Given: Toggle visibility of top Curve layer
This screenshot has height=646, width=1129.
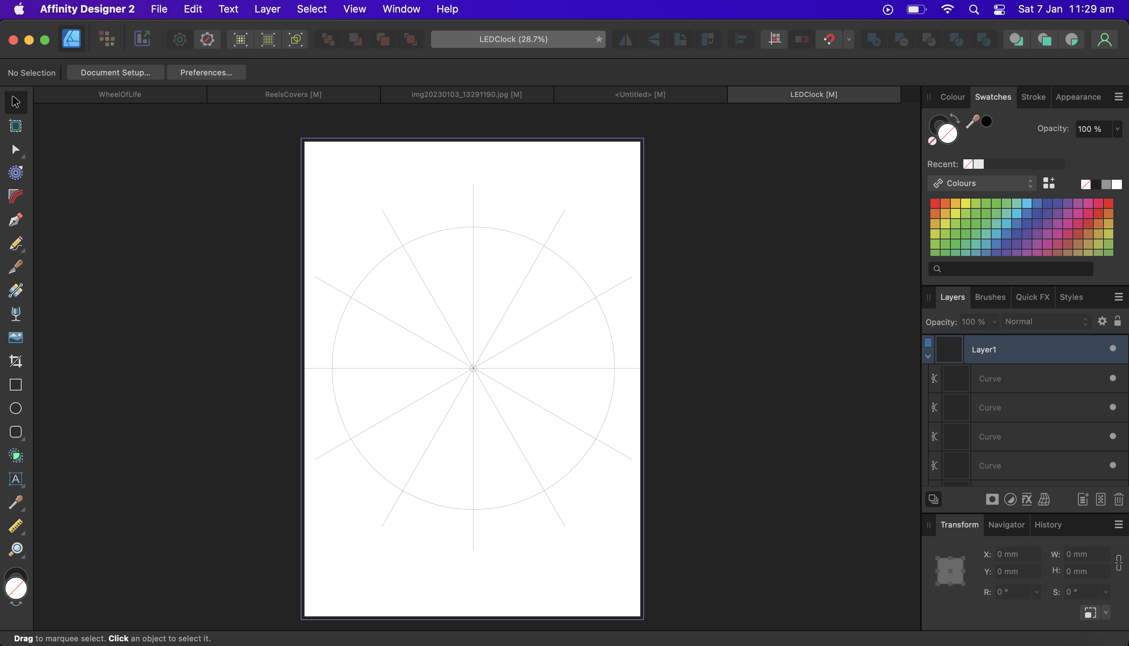Looking at the screenshot, I should [x=1114, y=378].
